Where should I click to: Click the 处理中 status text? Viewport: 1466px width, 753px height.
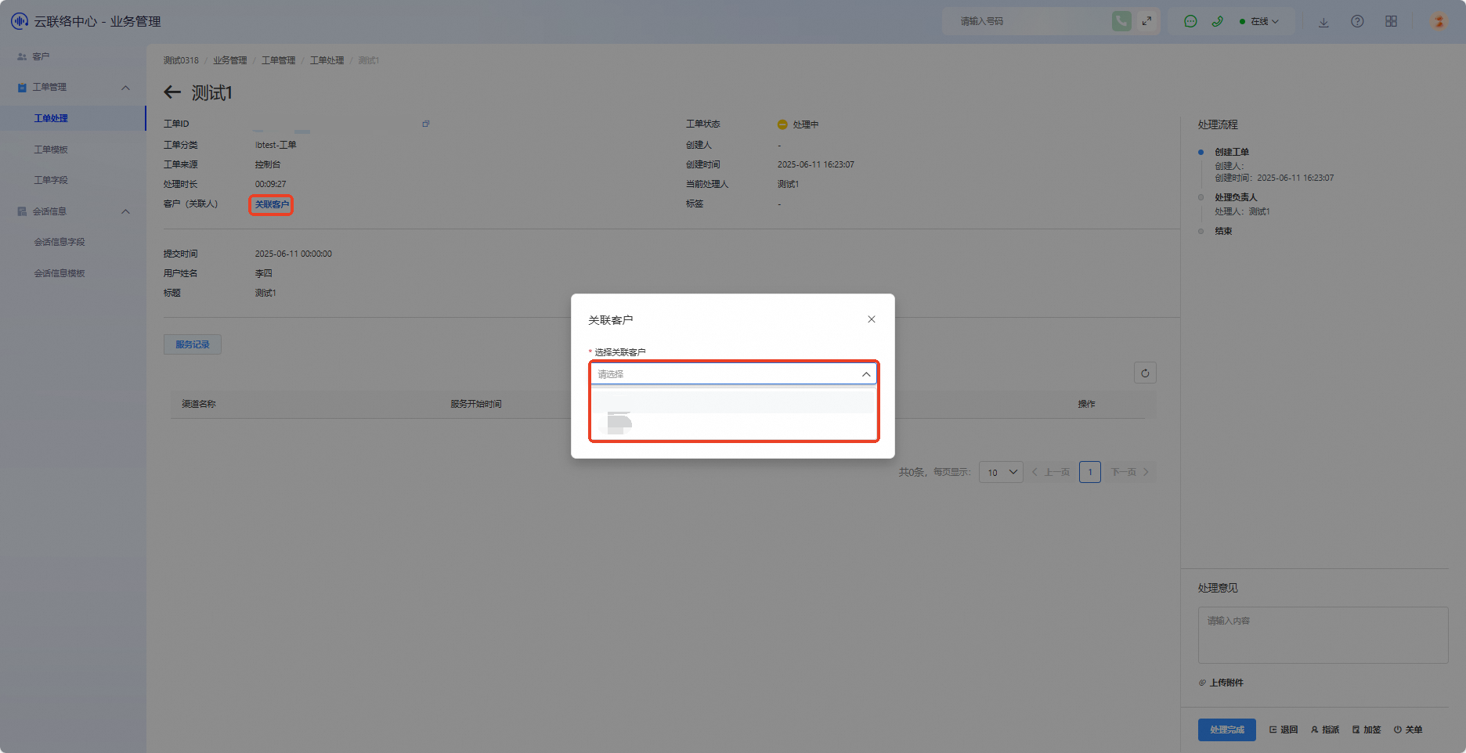pyautogui.click(x=806, y=124)
